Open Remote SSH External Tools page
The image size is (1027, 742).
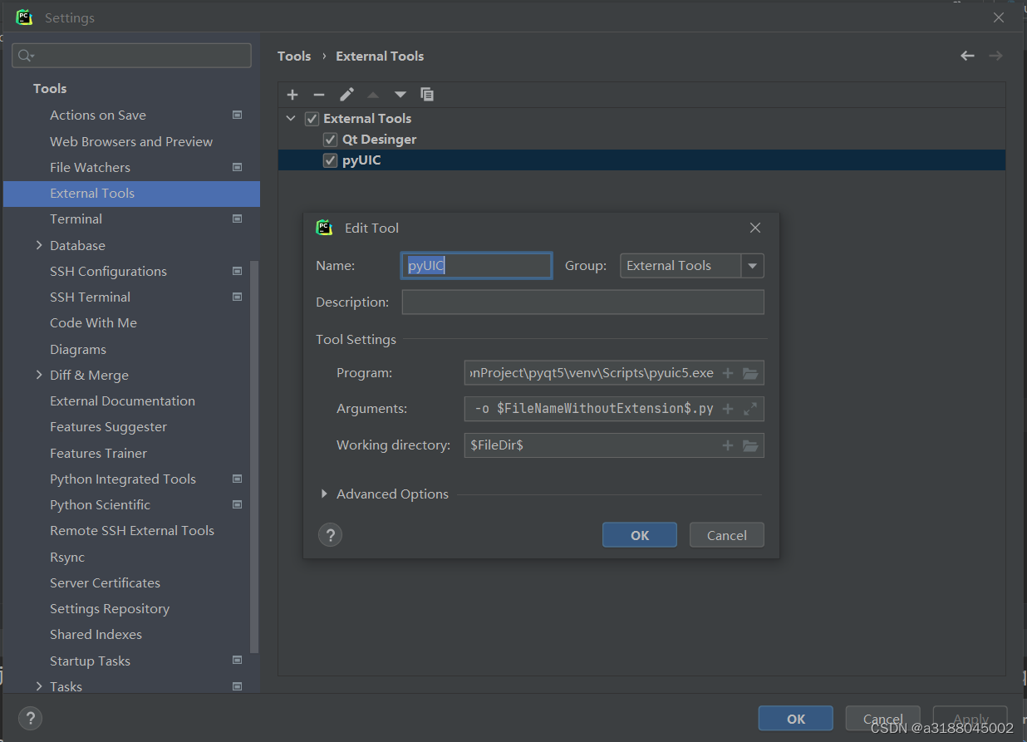tap(132, 530)
